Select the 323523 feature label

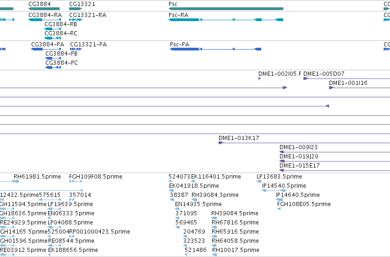tap(194, 241)
